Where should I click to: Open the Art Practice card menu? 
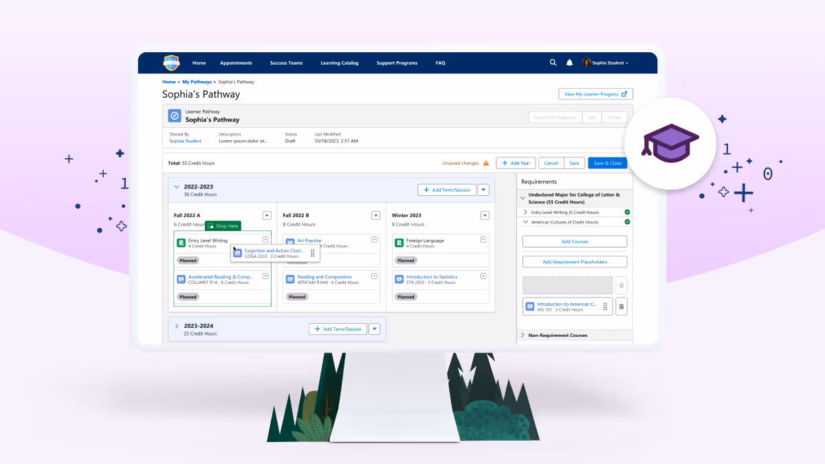coord(374,239)
